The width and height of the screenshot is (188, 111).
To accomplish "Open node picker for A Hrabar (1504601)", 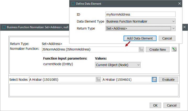I will pos(154,80).
